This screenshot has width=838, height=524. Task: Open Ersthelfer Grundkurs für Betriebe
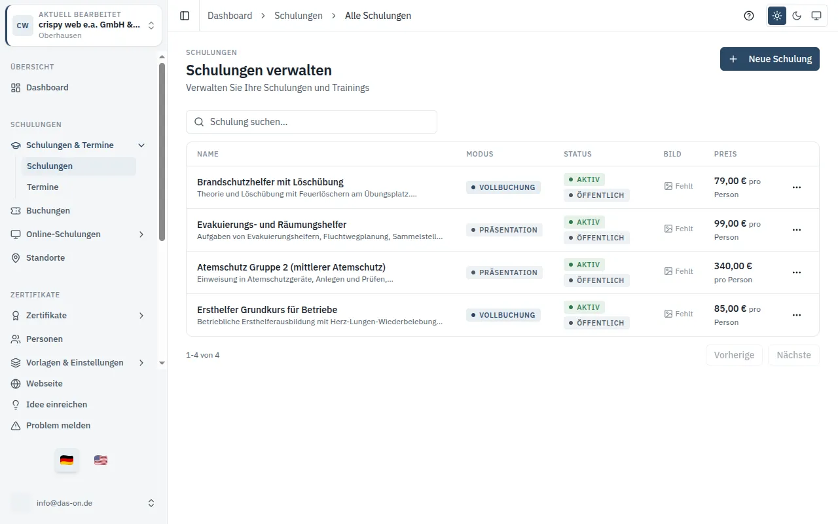pos(267,310)
